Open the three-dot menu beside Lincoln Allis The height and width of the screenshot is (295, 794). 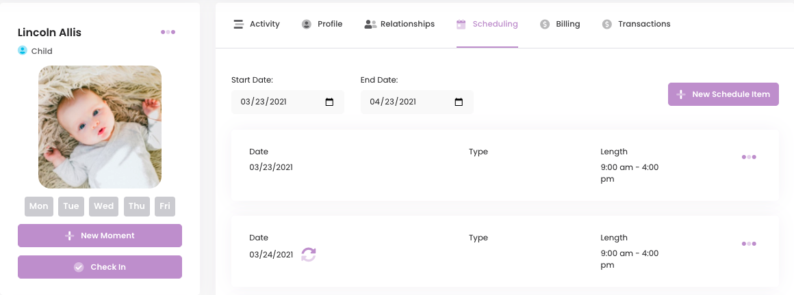(x=168, y=32)
